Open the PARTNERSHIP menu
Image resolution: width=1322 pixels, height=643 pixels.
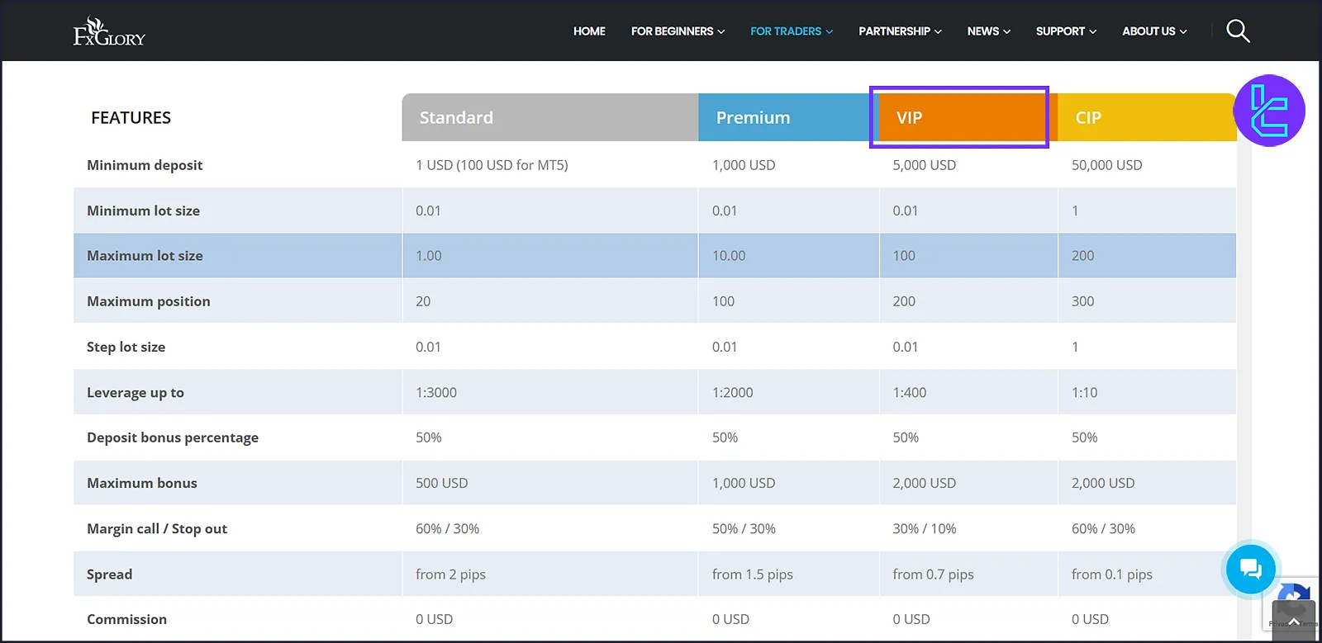point(900,31)
